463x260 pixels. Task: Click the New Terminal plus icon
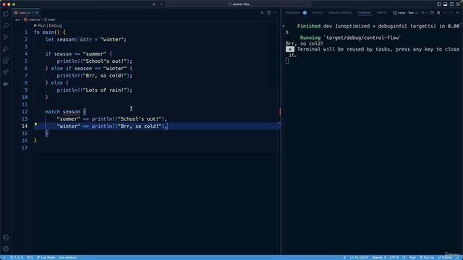pyautogui.click(x=422, y=13)
